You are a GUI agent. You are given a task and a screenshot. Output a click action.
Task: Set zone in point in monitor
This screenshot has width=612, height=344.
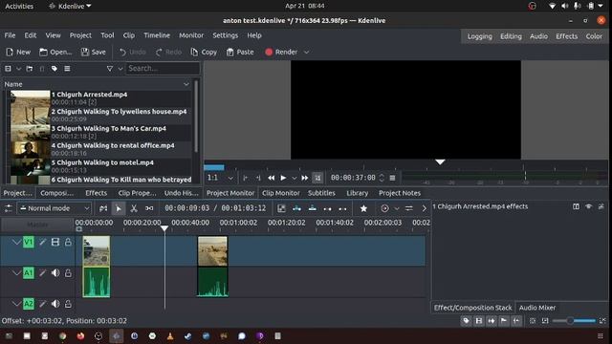(x=245, y=178)
